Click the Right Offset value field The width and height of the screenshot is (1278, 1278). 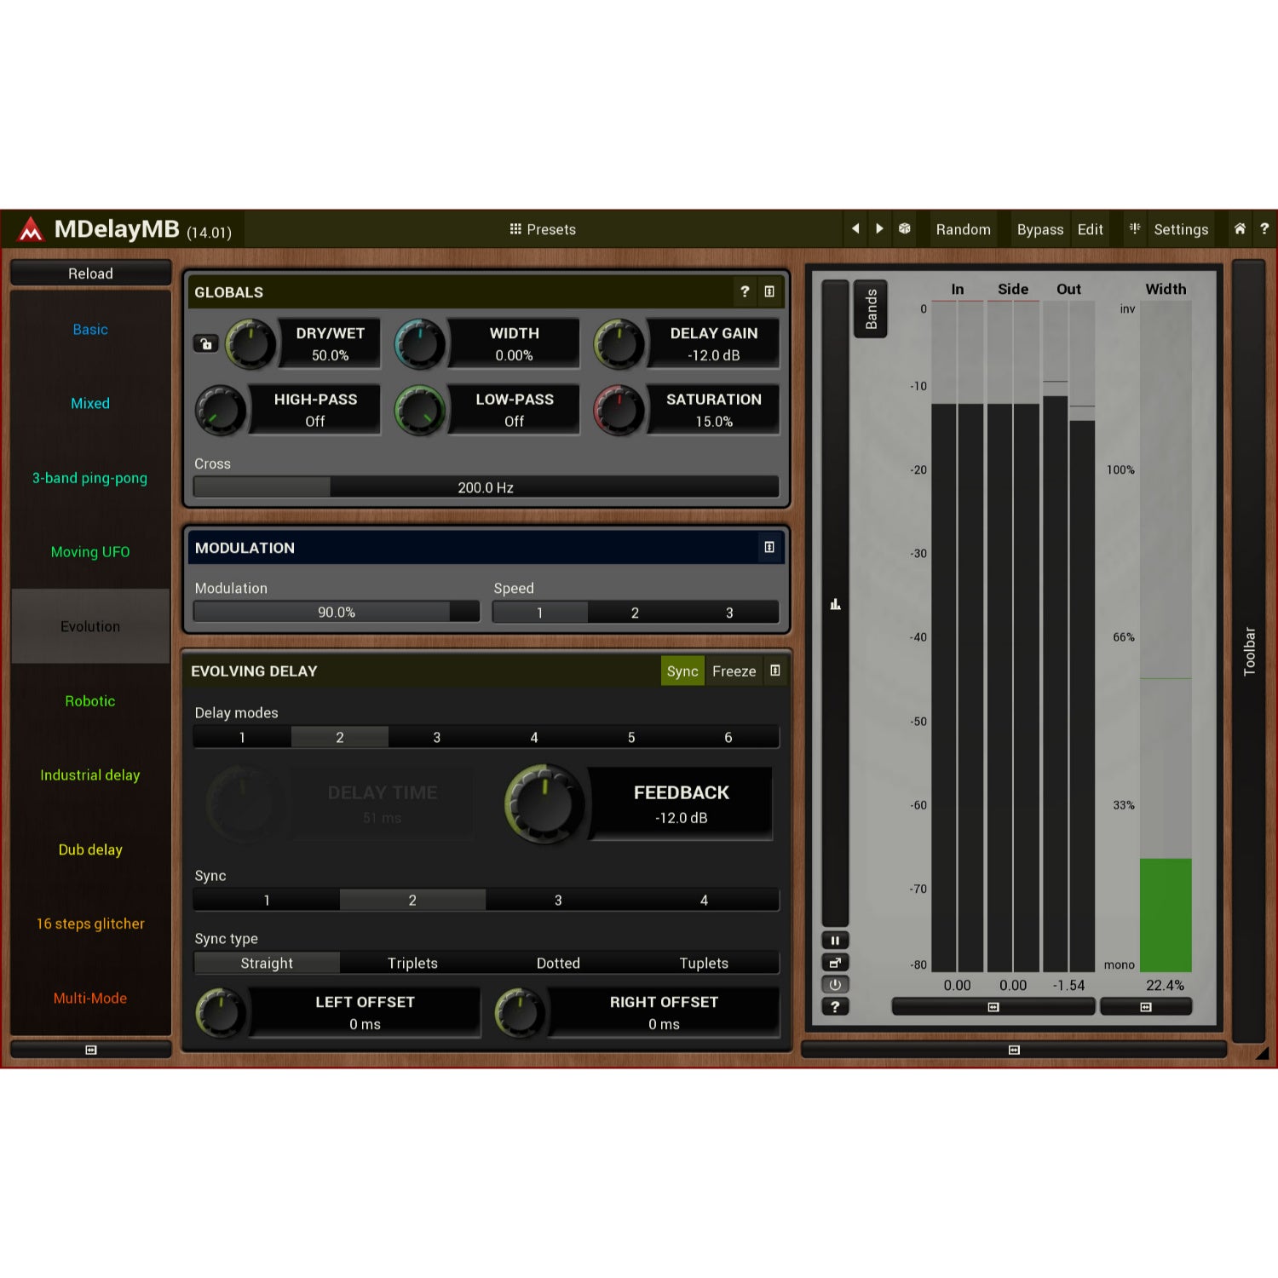(664, 1012)
